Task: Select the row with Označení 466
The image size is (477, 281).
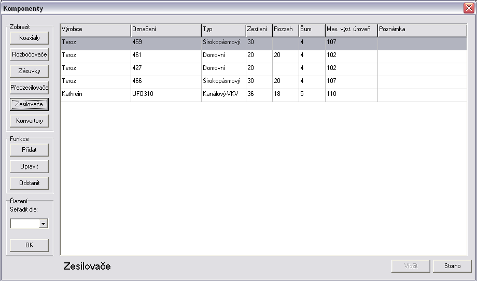Action: (263, 82)
